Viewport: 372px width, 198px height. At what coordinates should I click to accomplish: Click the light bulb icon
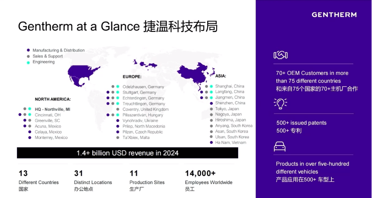coord(280,103)
